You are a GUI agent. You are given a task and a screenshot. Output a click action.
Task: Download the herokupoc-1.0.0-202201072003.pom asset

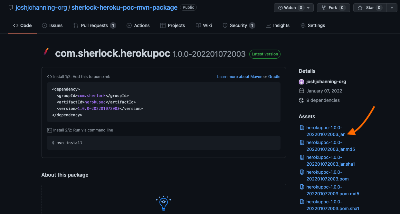tap(327, 175)
